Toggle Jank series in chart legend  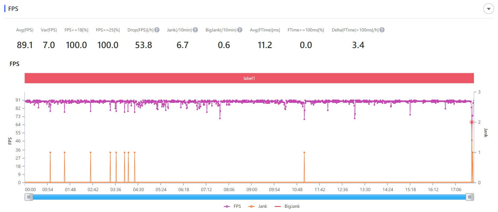pos(258,206)
